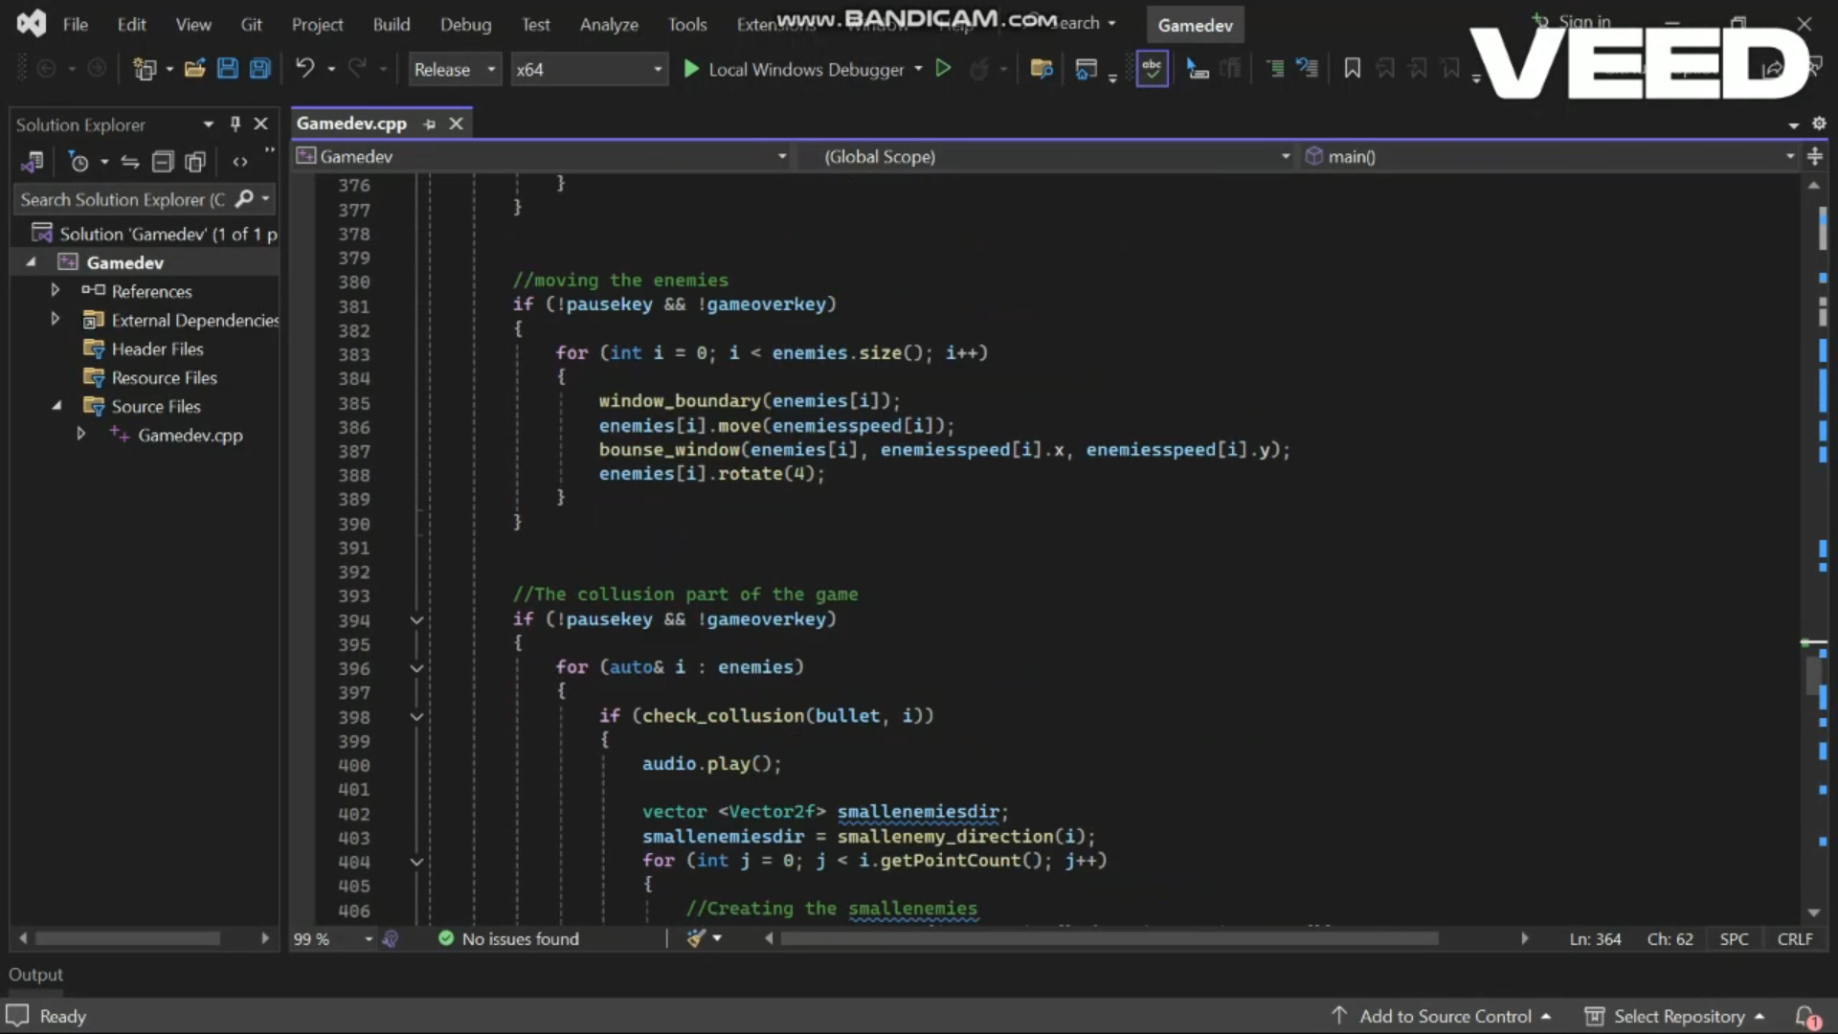Click in the Search Solution Explorer field

click(x=124, y=198)
